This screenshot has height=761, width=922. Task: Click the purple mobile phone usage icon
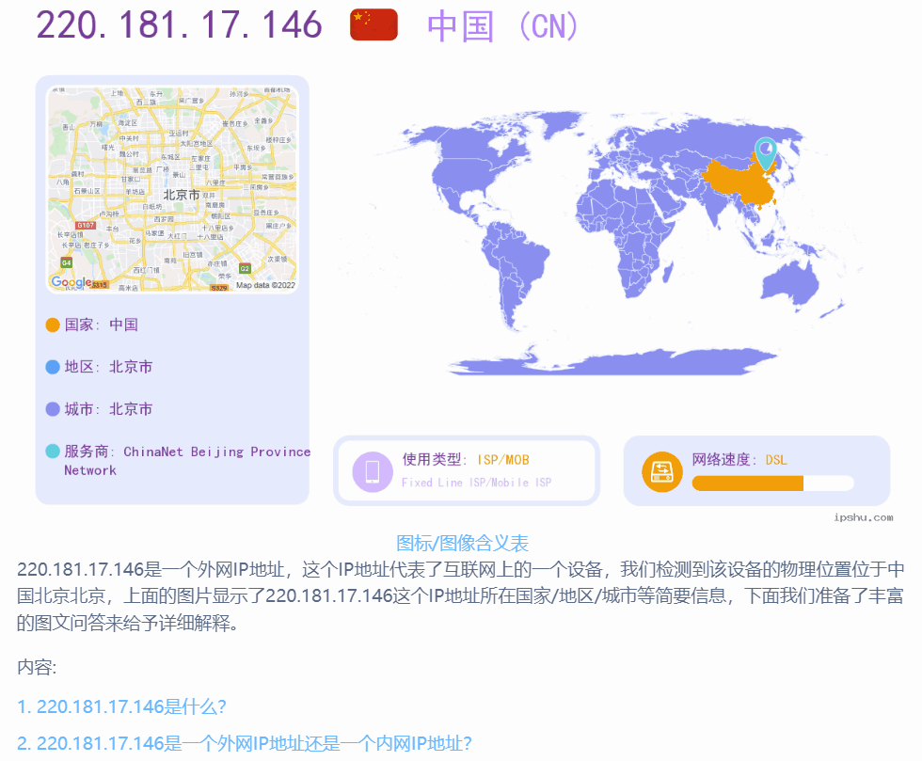pos(373,471)
